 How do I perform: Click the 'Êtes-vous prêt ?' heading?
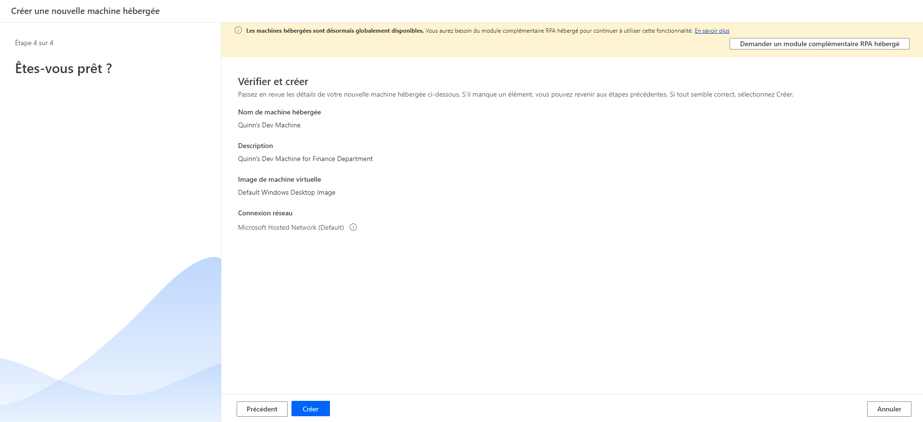coord(63,69)
